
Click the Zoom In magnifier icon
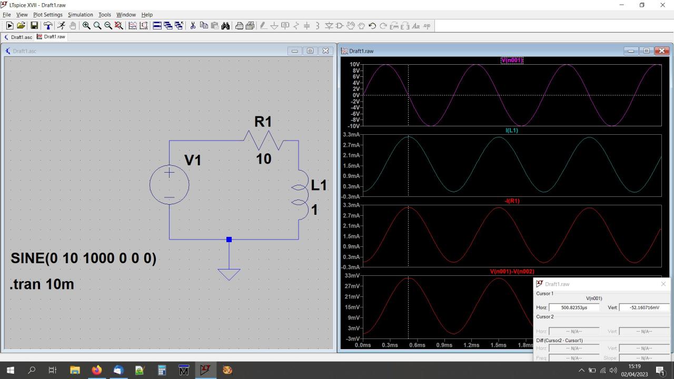(x=86, y=26)
